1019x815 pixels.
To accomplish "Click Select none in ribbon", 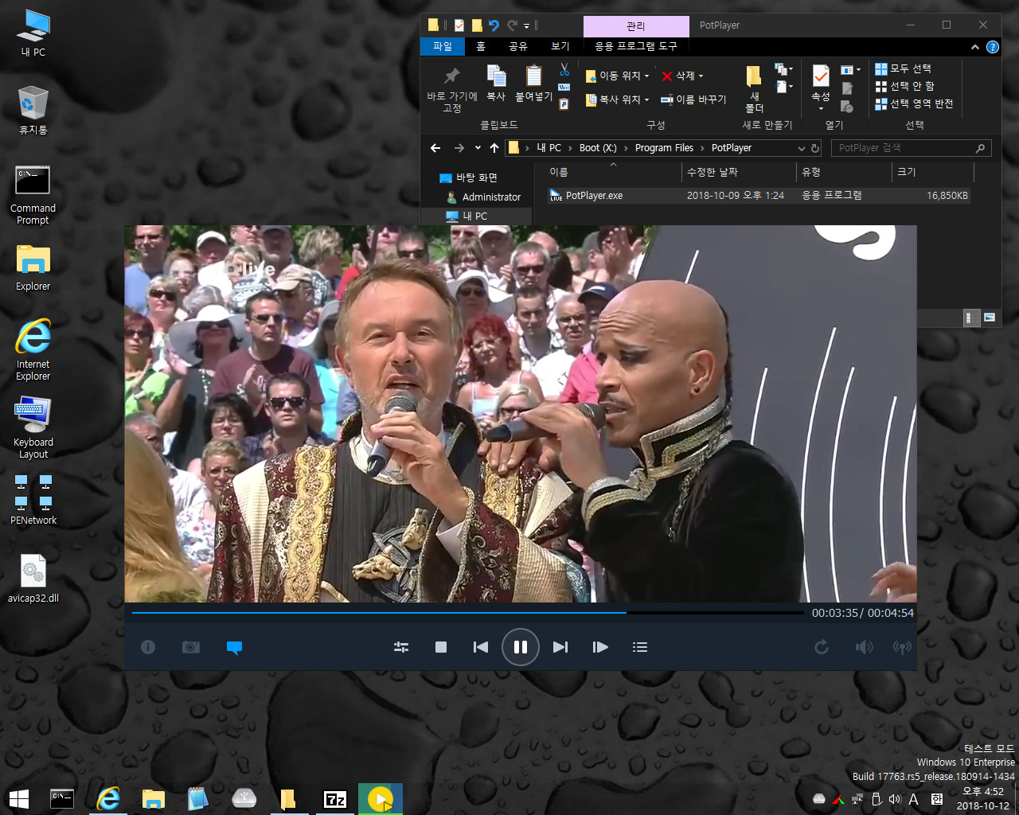I will 905,86.
